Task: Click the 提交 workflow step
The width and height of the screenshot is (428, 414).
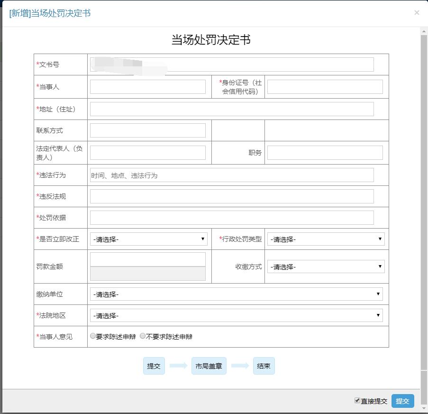Action: pos(154,366)
